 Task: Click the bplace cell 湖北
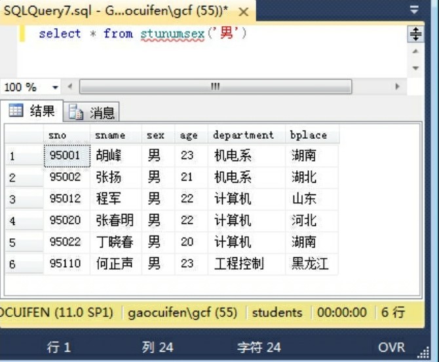click(x=312, y=177)
